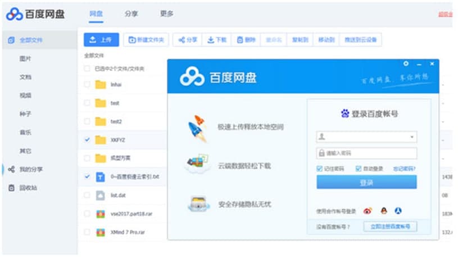Viewport: 458px width, 257px height.
Task: Open the 成型方案 folder icon
Action: [x=101, y=158]
